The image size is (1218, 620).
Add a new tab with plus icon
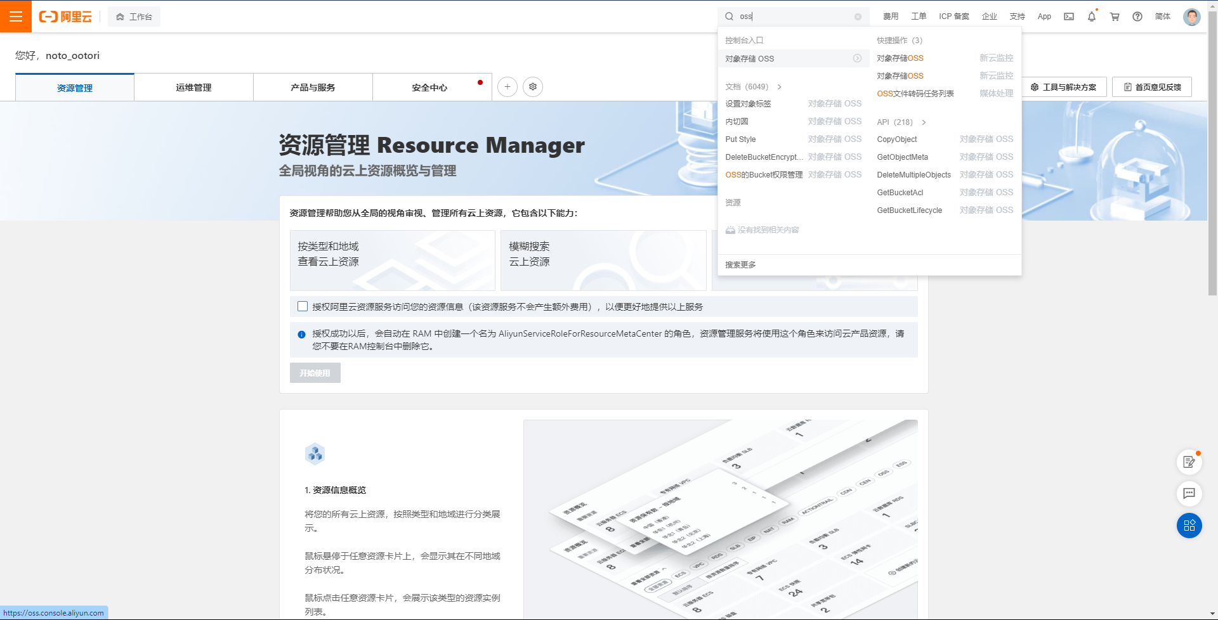(507, 87)
